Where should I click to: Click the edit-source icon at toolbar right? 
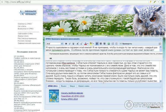tap(160, 44)
